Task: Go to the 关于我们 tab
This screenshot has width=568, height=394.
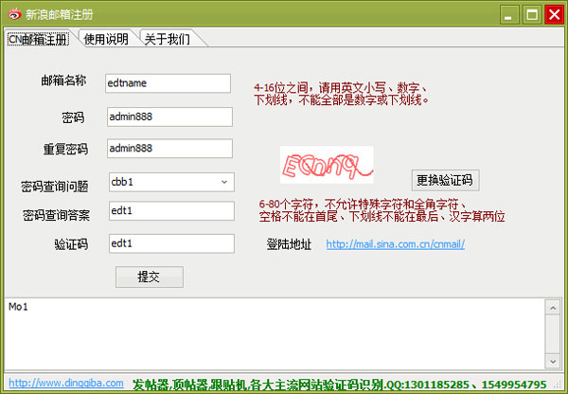Action: 168,39
